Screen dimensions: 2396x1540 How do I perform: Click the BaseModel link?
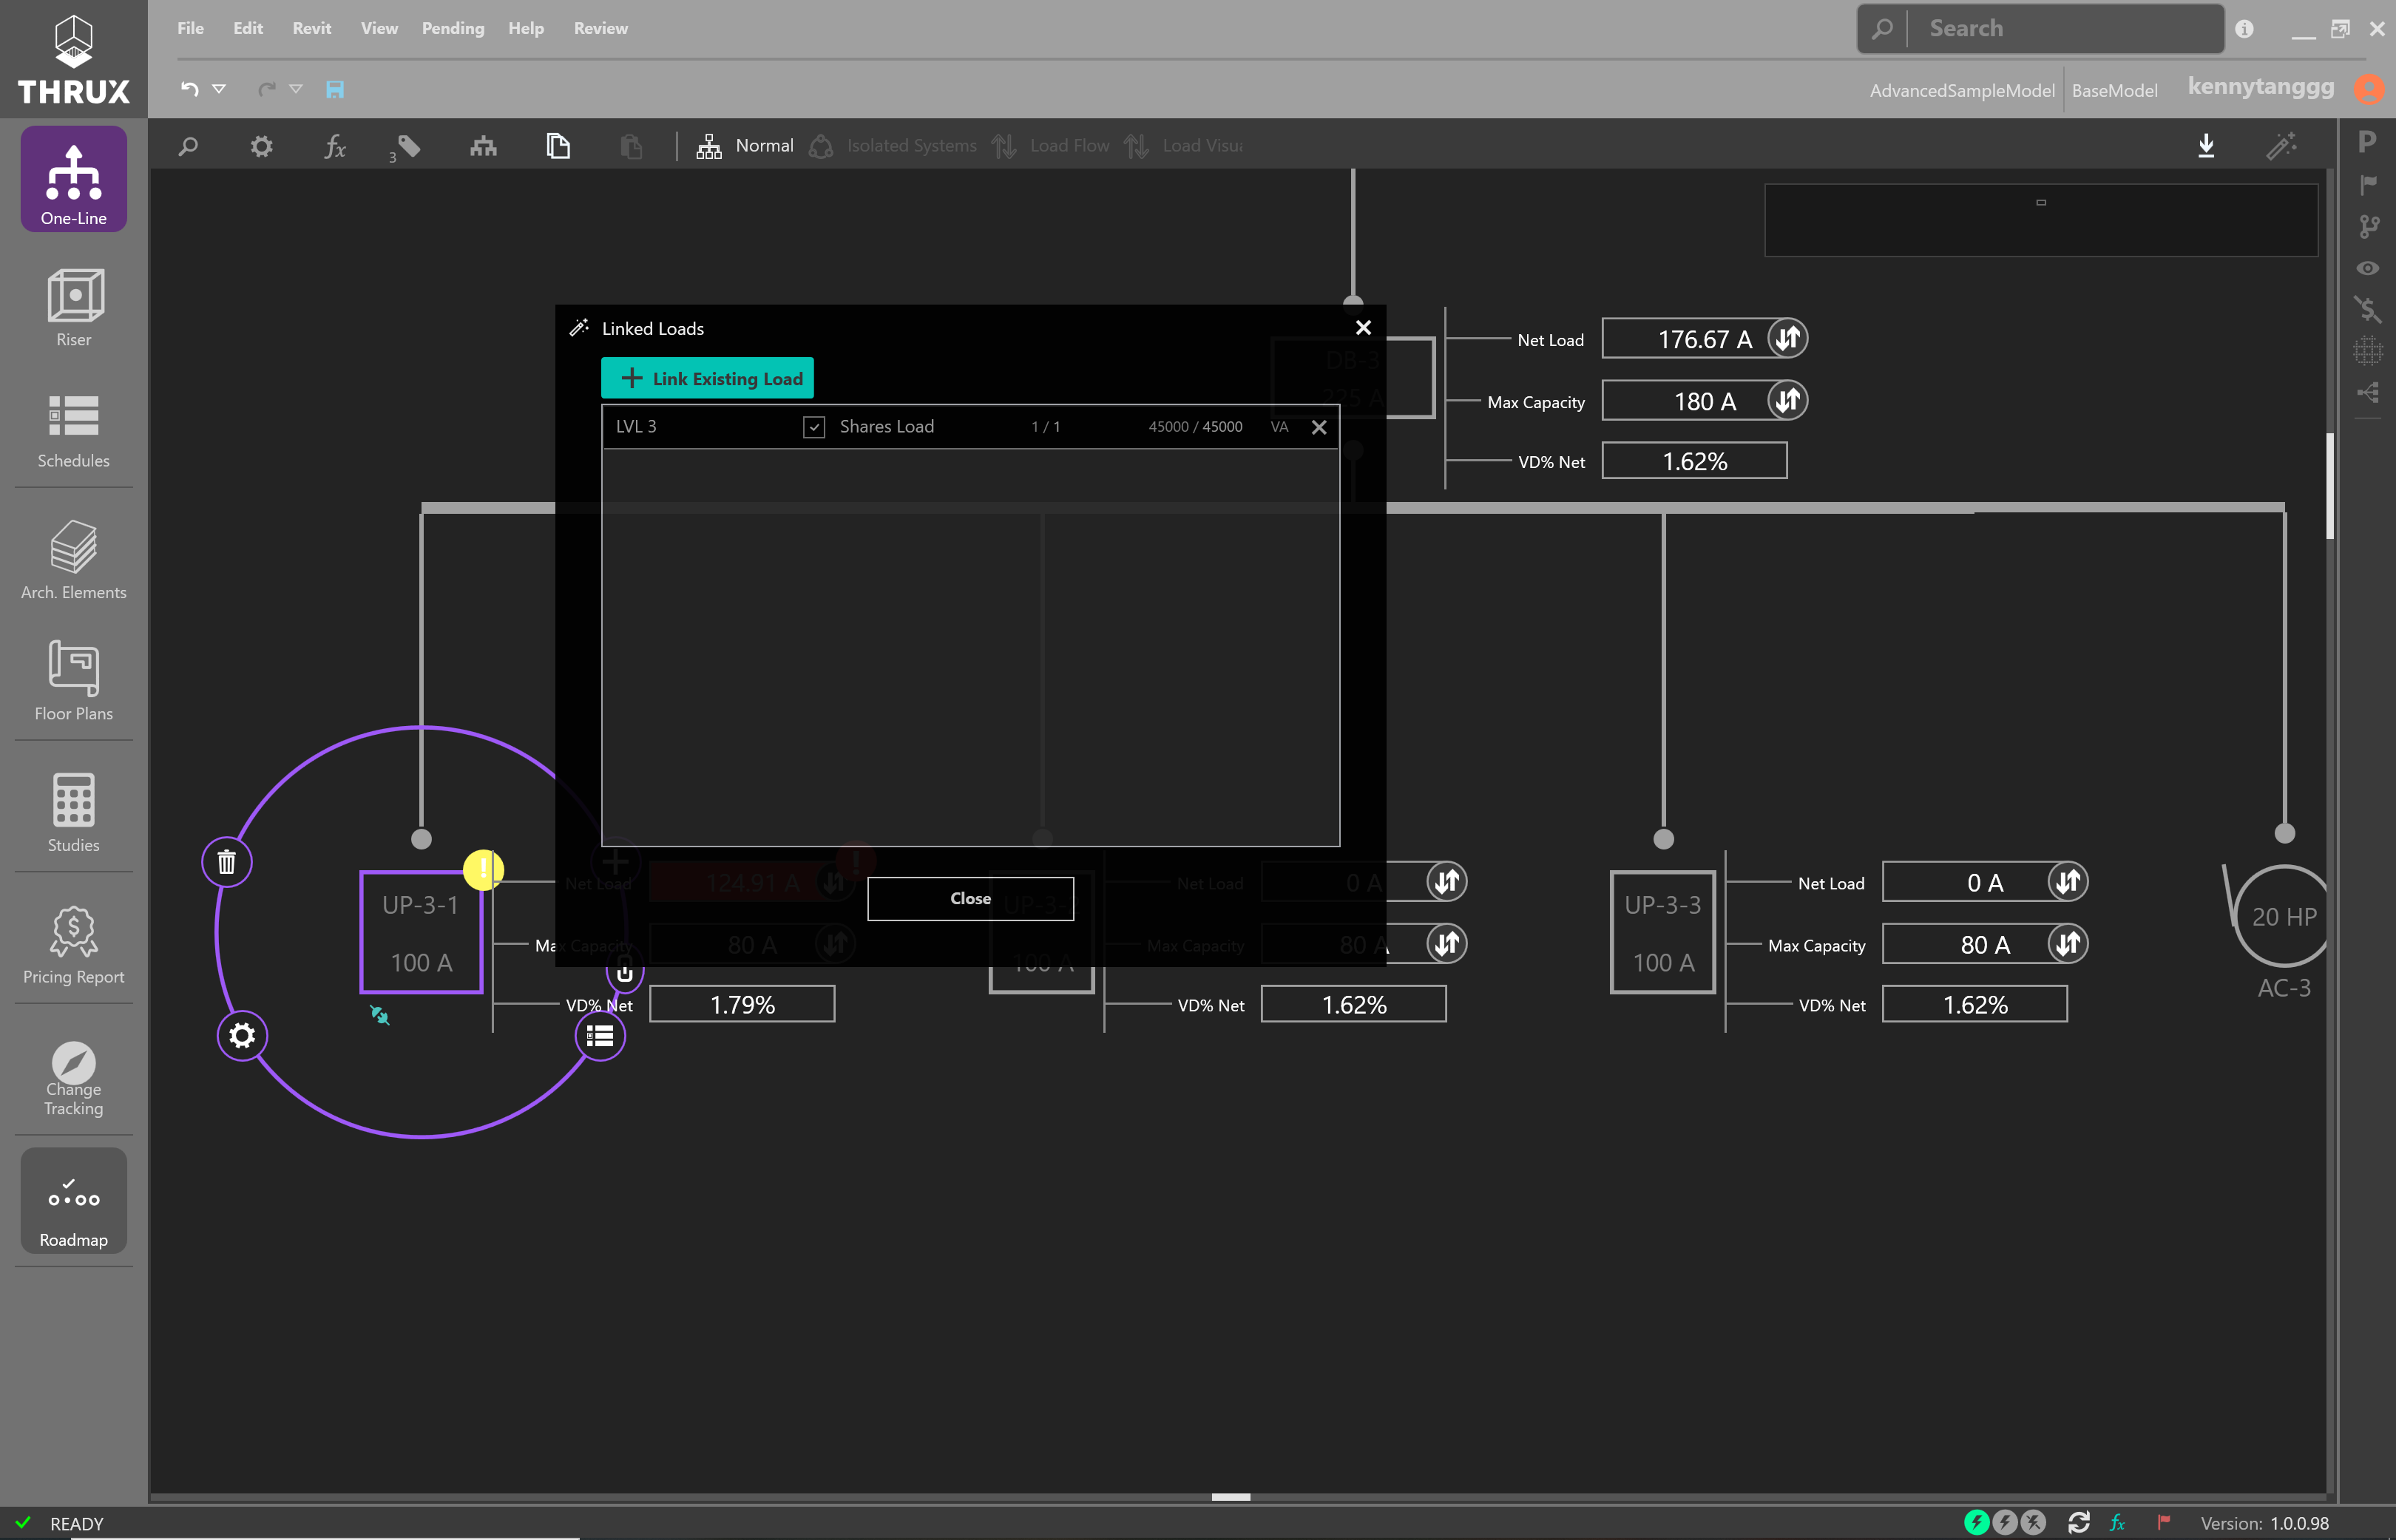(2114, 90)
